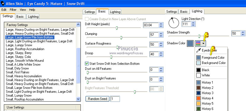Increase Surface Roughness with spinner up arrow
Viewport: 246px width, 111px height.
coord(161,43)
